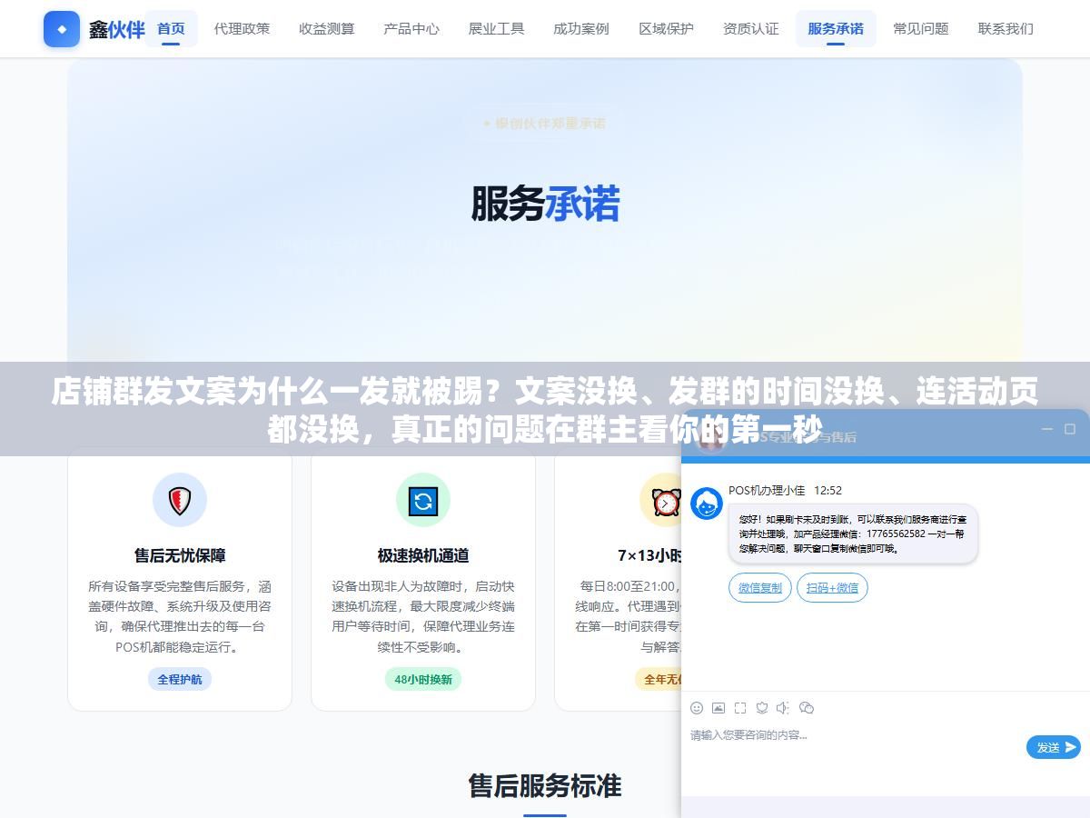This screenshot has height=818, width=1090.
Task: Open the 首页 nav tab
Action: tap(171, 29)
